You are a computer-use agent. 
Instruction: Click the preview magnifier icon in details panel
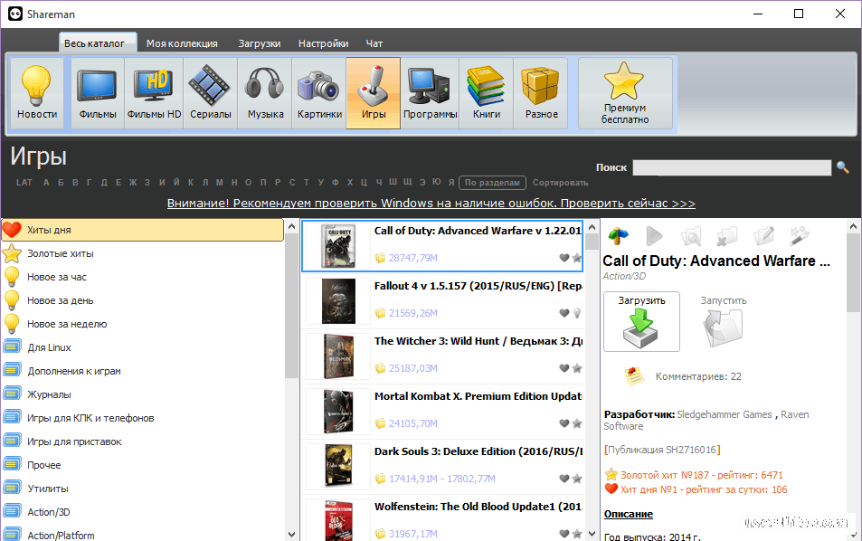691,236
